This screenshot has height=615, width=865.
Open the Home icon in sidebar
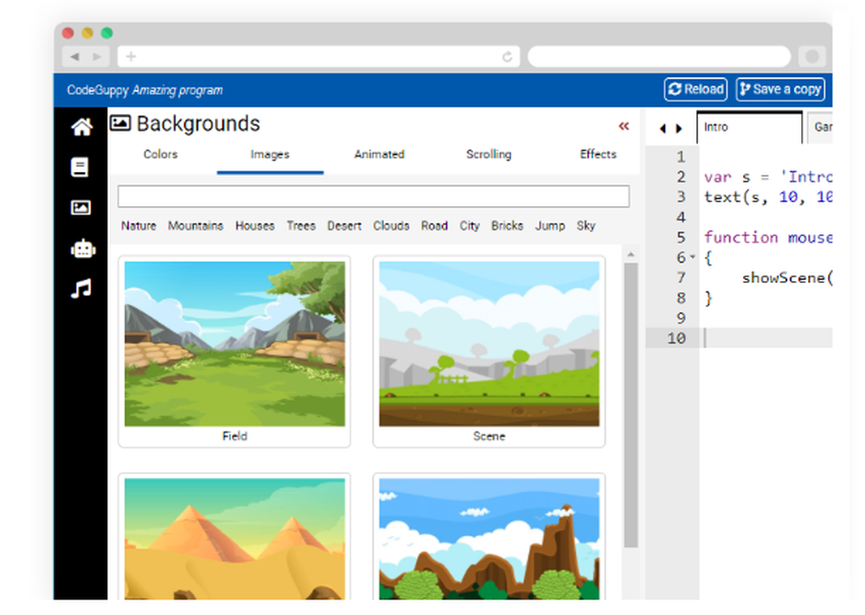(81, 127)
